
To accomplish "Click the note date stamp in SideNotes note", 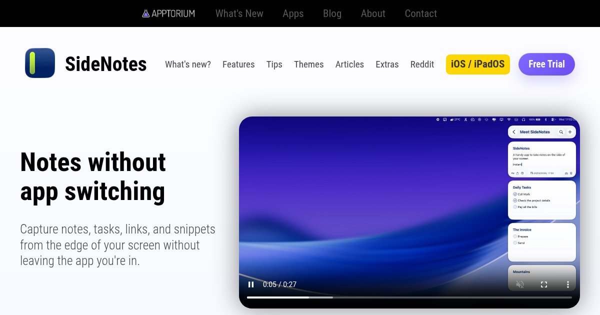I will click(x=542, y=173).
